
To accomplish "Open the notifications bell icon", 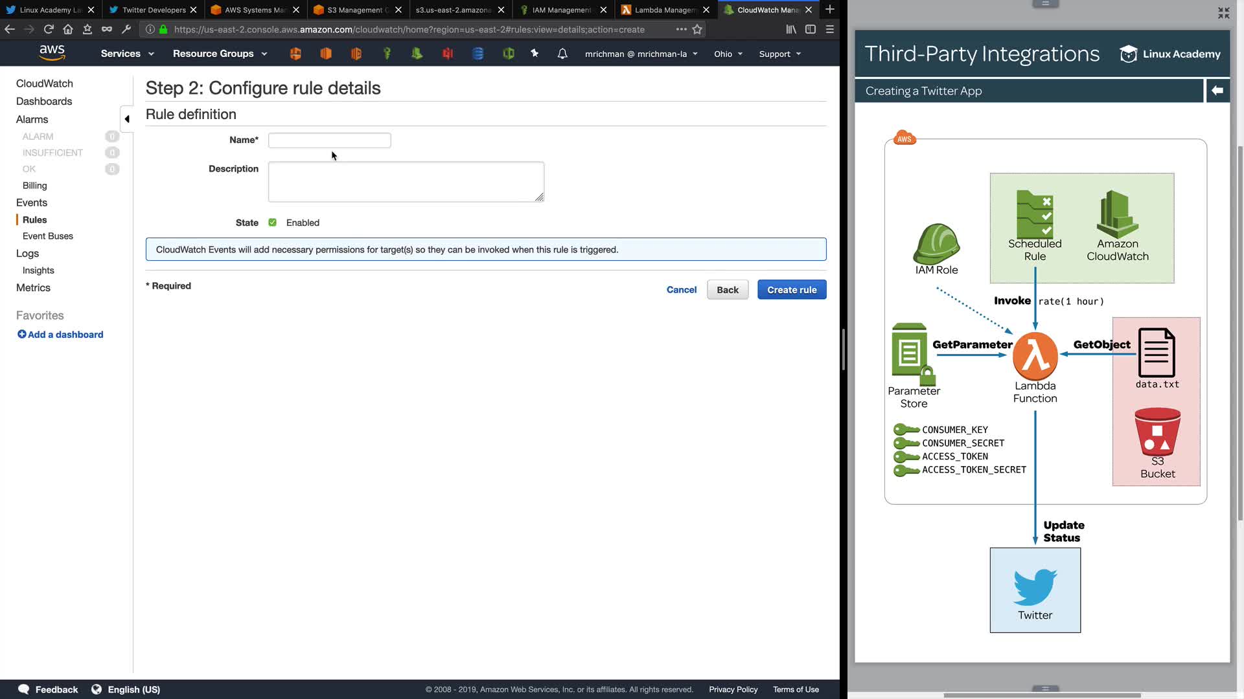I will [x=562, y=54].
